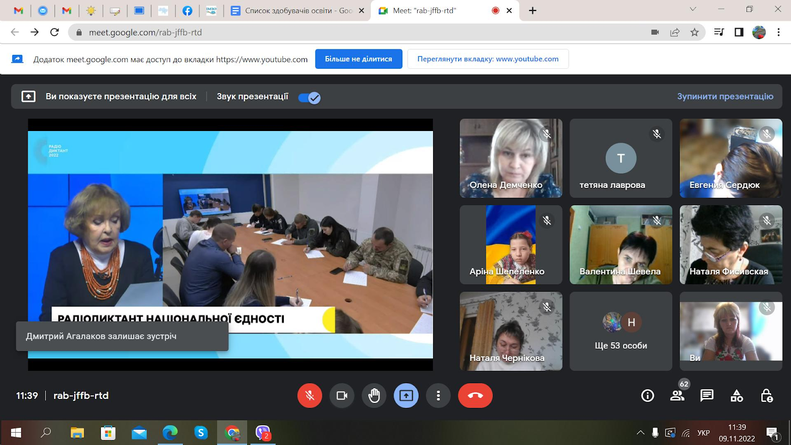This screenshot has width=791, height=445.
Task: Open File Explorer from taskbar
Action: 77,433
